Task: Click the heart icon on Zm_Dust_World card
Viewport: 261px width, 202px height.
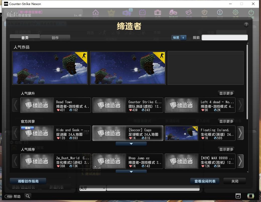Action: (58, 166)
